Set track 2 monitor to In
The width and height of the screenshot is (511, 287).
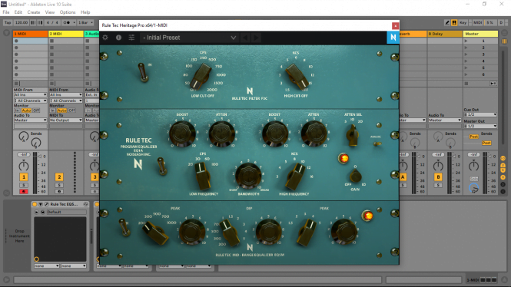(x=52, y=111)
